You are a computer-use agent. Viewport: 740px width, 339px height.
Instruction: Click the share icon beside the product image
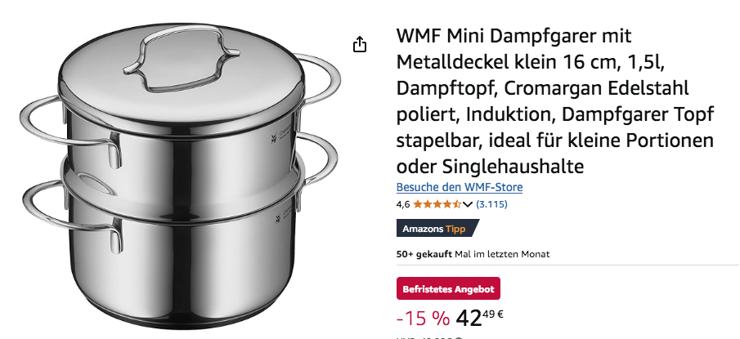tap(360, 44)
